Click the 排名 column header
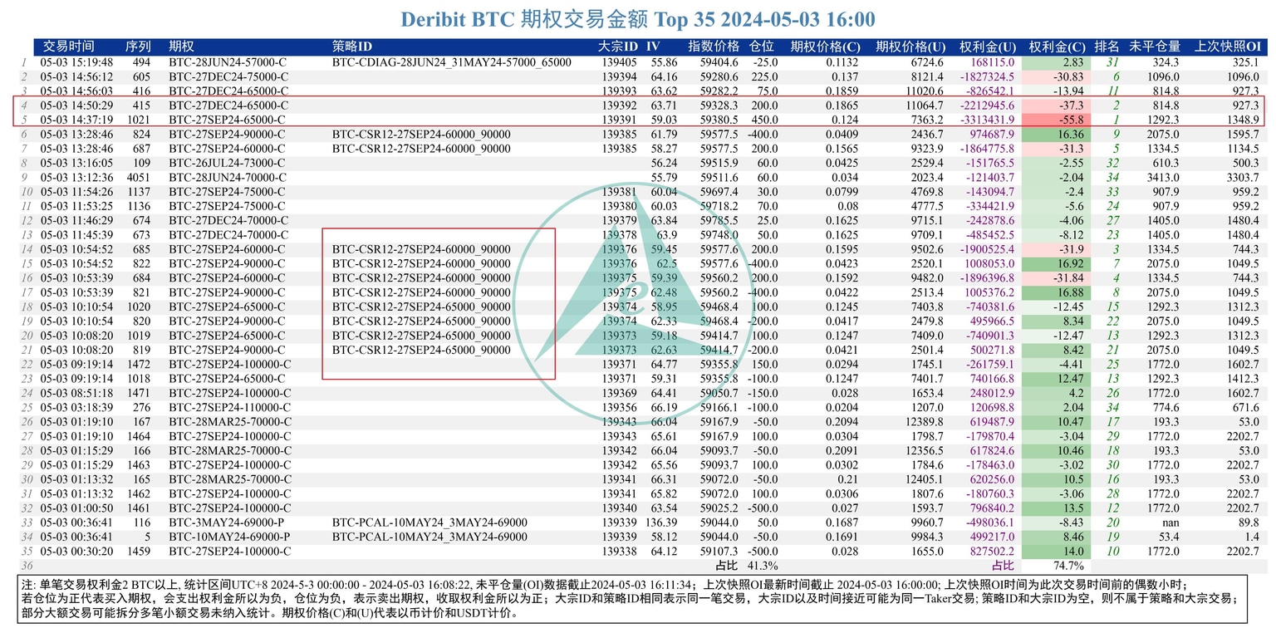This screenshot has width=1276, height=628. [x=1107, y=47]
